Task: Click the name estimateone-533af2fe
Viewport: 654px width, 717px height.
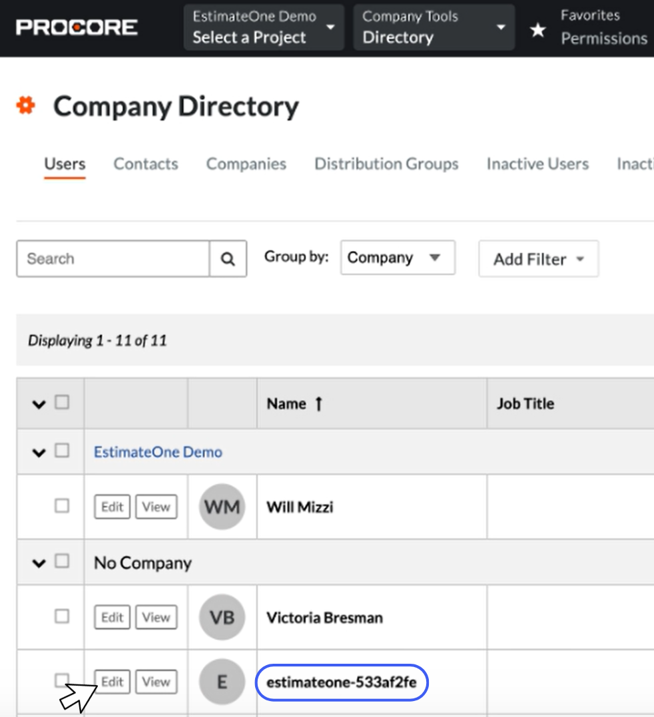Action: 342,682
